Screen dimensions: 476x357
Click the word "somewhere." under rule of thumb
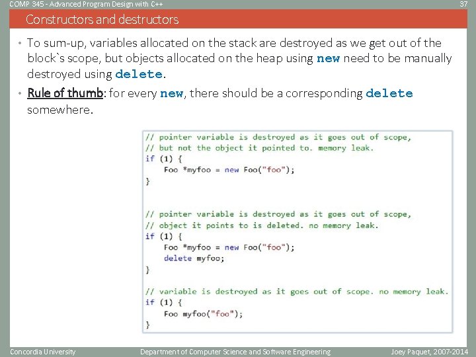[x=60, y=110]
